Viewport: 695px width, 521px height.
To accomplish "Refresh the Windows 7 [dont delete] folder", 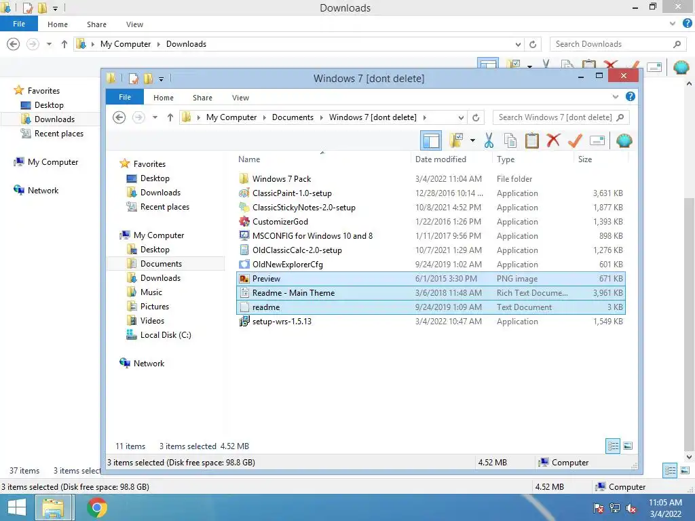I will coord(476,117).
